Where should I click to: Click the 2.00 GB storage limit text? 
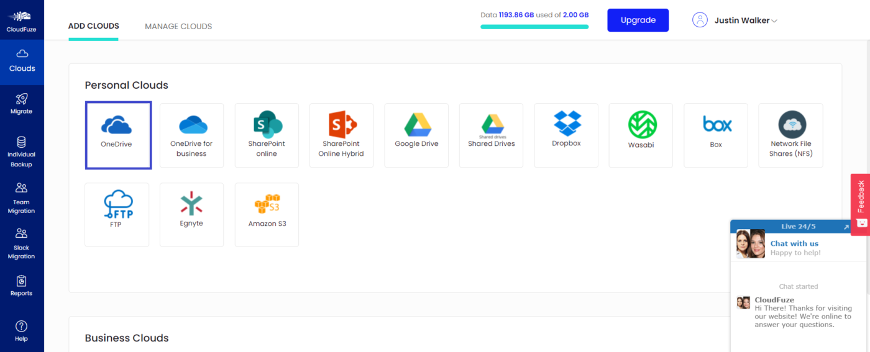575,14
